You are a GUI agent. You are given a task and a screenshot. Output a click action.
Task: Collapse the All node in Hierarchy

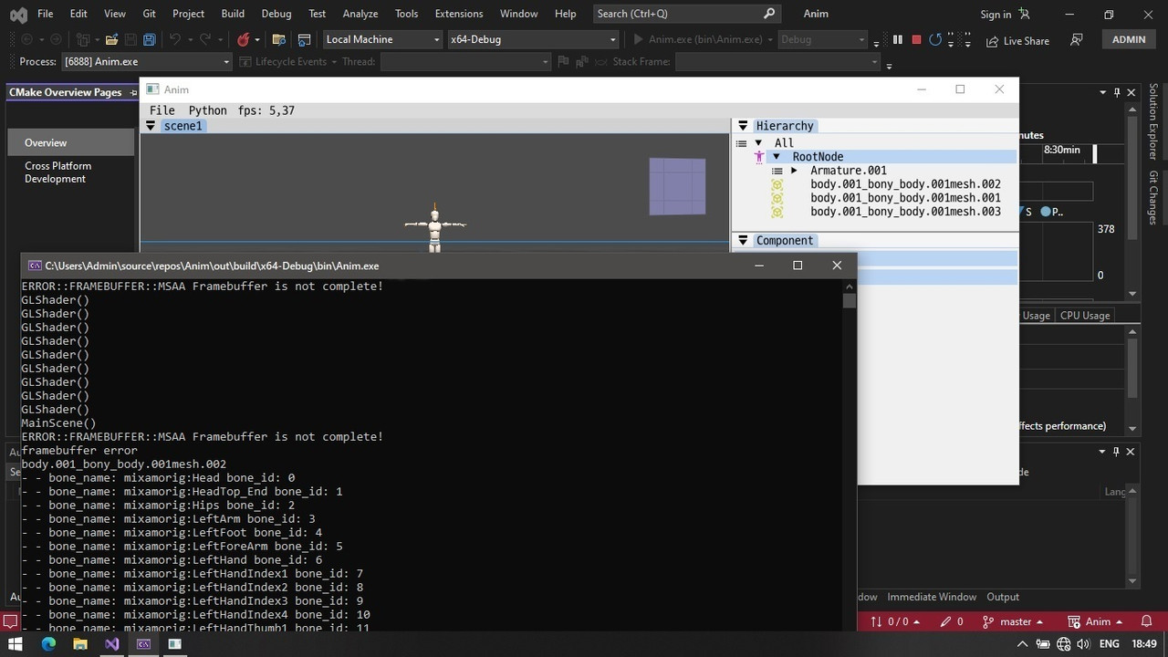758,143
